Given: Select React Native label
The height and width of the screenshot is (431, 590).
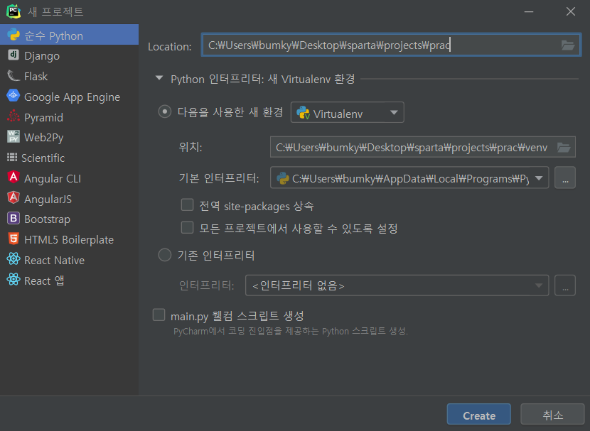Looking at the screenshot, I should tap(54, 260).
